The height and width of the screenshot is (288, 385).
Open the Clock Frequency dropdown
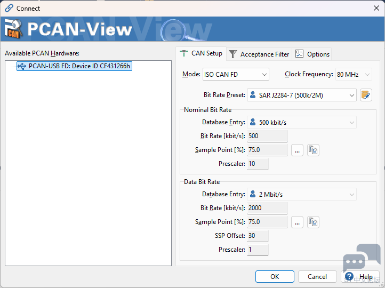354,74
